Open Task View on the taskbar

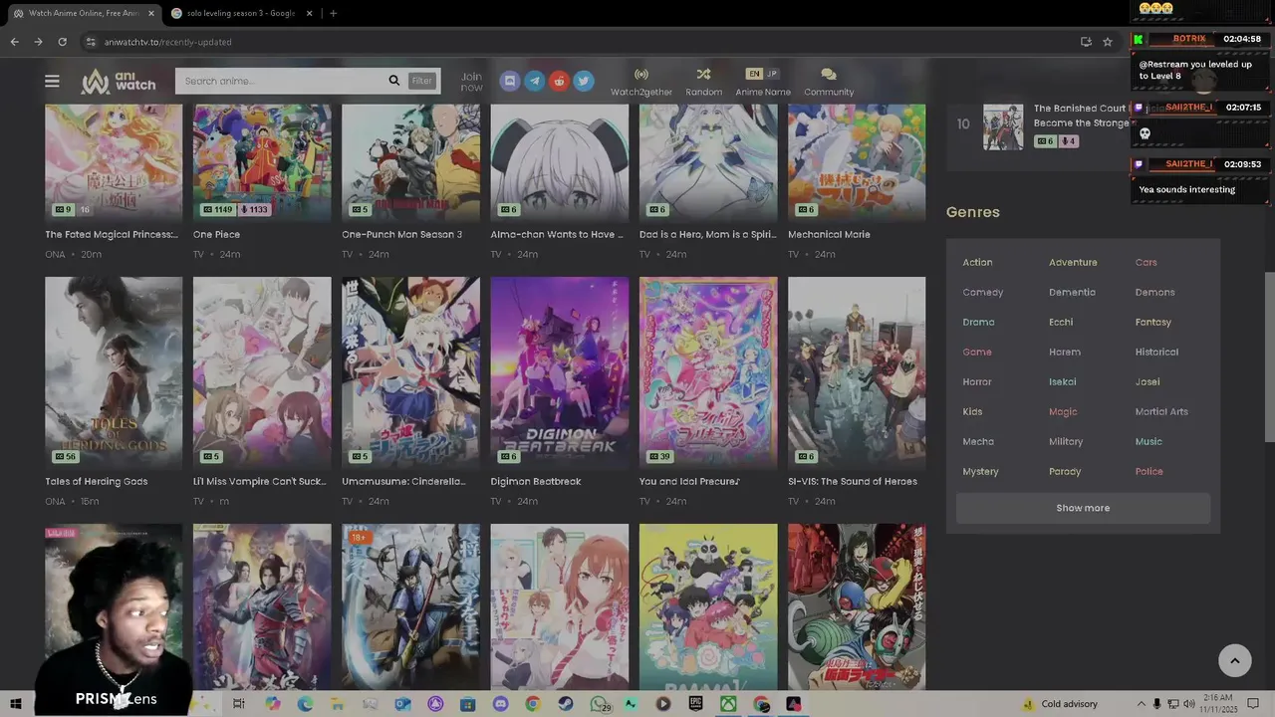pyautogui.click(x=239, y=704)
